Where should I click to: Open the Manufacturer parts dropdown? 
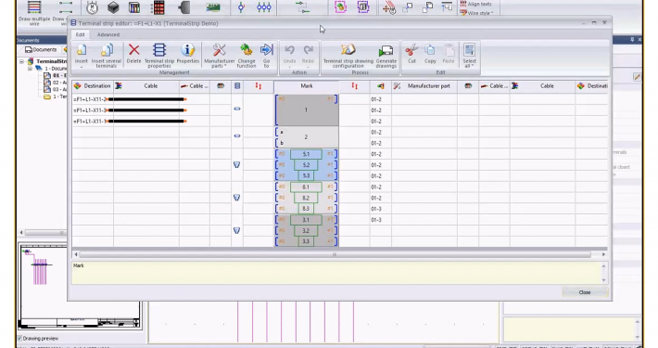click(219, 56)
